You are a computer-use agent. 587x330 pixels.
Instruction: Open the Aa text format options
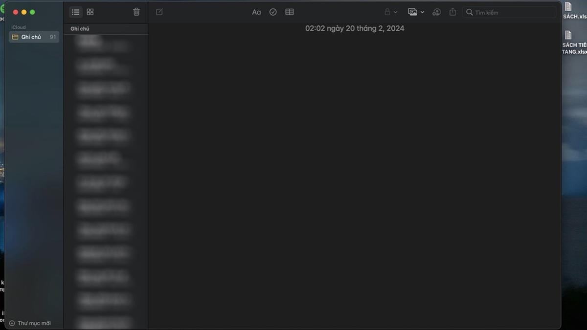256,12
